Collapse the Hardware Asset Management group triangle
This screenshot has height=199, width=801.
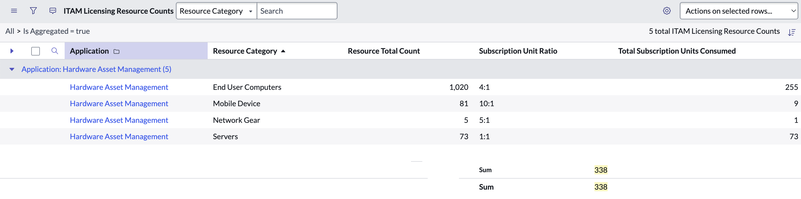pos(12,69)
